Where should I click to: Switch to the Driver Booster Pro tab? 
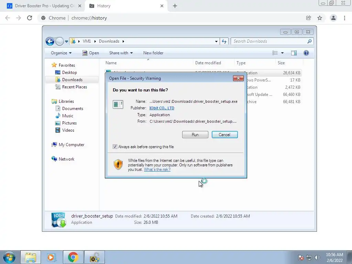[44, 6]
